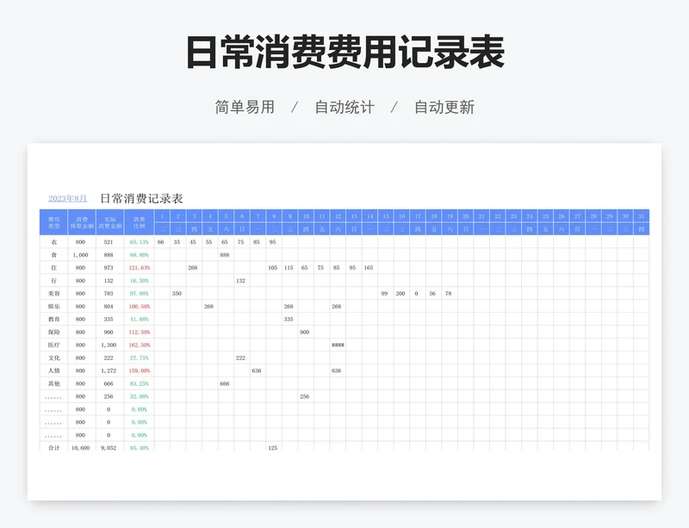Click the red 121.63% ratio cell
The width and height of the screenshot is (689, 528).
pyautogui.click(x=140, y=267)
